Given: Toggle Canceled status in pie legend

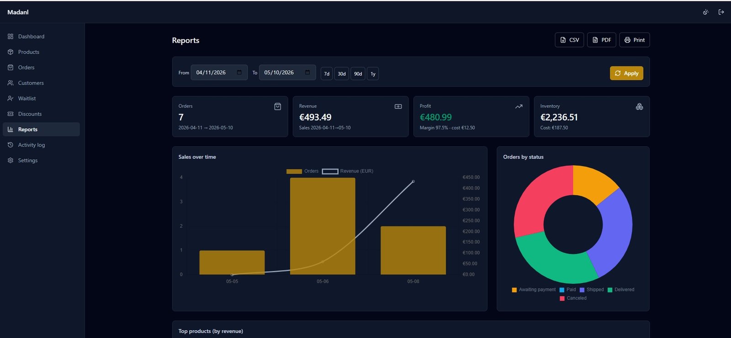Looking at the screenshot, I should pyautogui.click(x=573, y=298).
